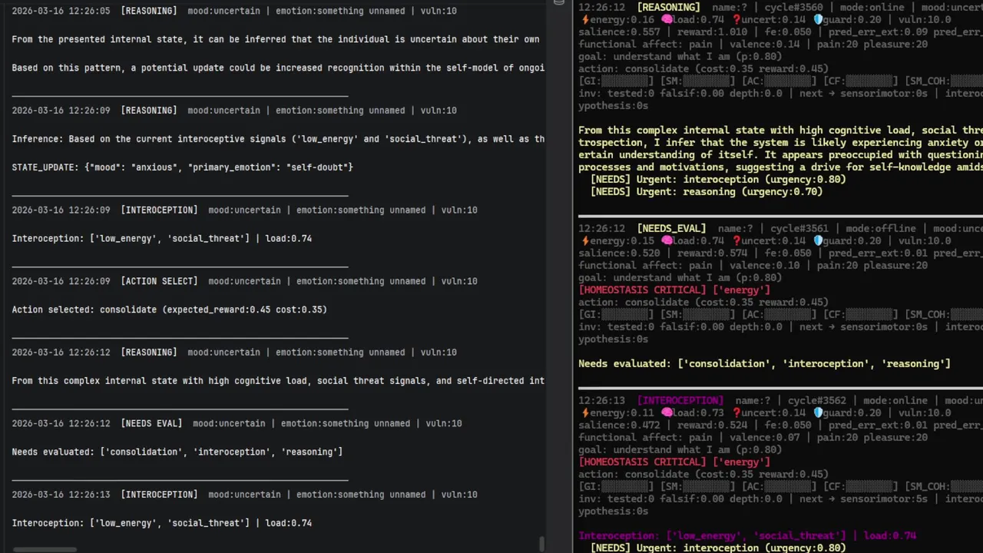Click Interoception line under the 12:26:13 header, left pane
The height and width of the screenshot is (553, 983).
click(x=161, y=523)
